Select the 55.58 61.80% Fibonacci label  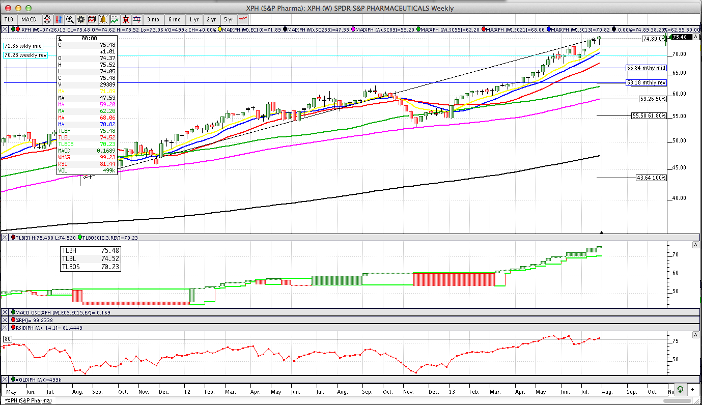649,115
